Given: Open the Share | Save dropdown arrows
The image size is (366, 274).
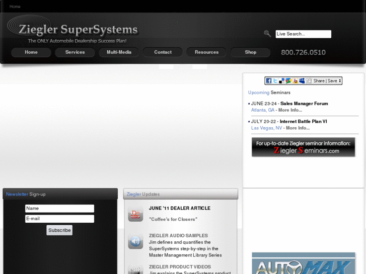Looking at the screenshot, I should point(340,80).
